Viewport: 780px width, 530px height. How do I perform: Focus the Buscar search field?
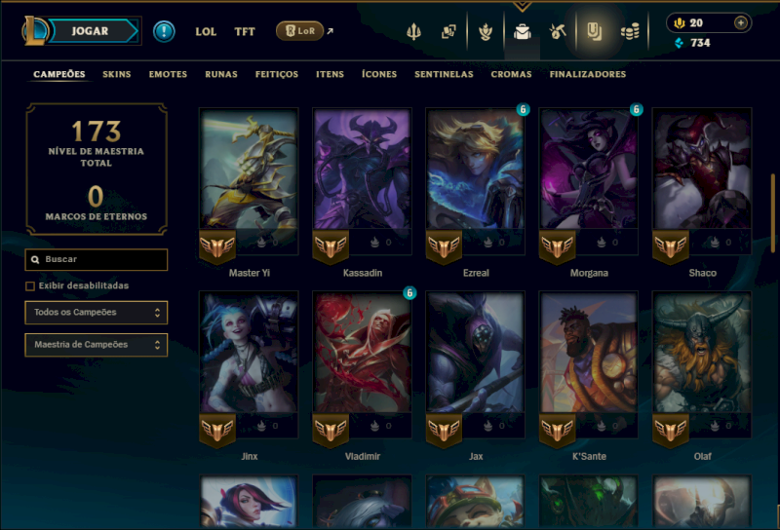pyautogui.click(x=96, y=259)
